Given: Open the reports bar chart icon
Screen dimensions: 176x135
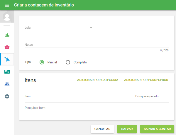Looking at the screenshot, I should [x=7, y=35].
